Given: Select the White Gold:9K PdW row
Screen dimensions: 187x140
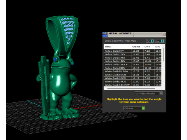Looking at the screenshot, I should click(x=132, y=71).
